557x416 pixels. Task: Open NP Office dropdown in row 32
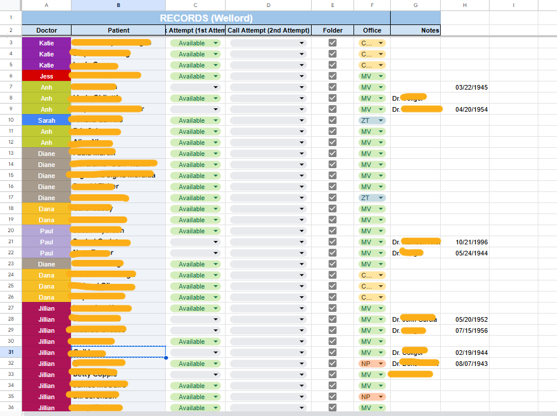tap(372, 364)
